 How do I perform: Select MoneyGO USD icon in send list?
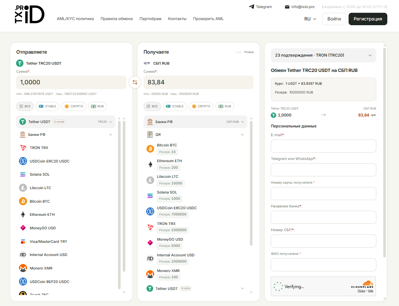[23, 228]
